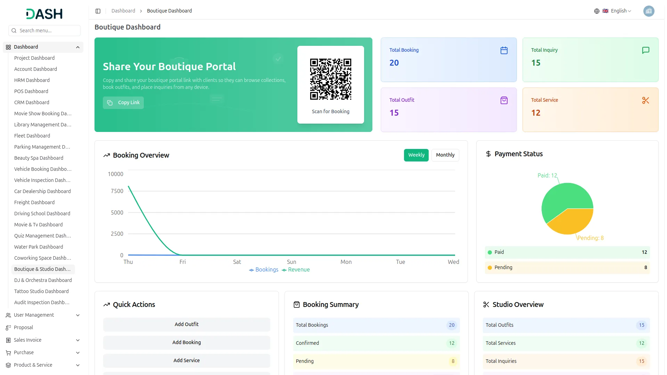Screen dimensions: 667x375
Task: Click the Quick Actions trend icon
Action: coord(107,305)
